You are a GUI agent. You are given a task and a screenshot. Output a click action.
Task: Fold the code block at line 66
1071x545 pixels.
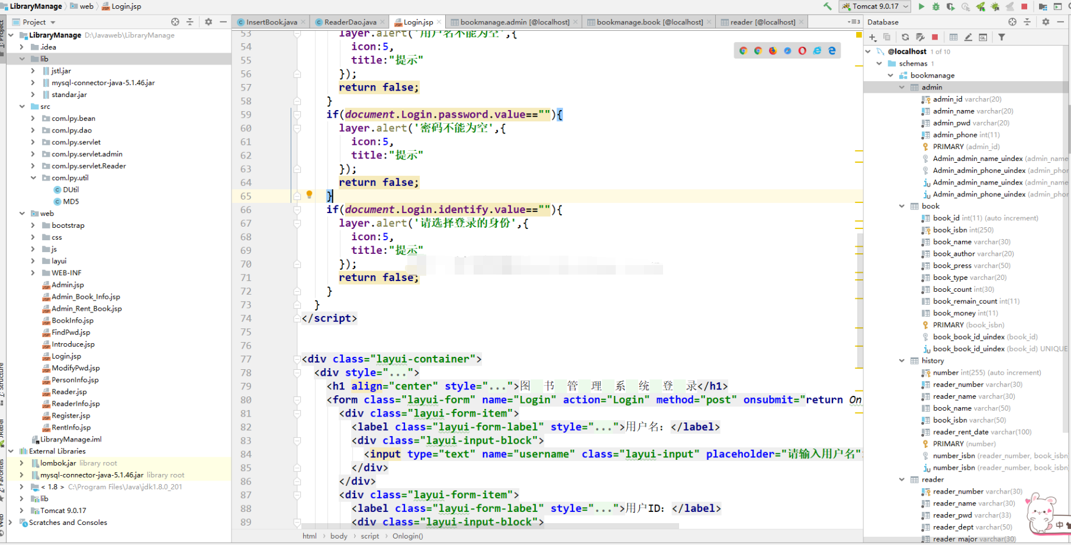tap(297, 209)
